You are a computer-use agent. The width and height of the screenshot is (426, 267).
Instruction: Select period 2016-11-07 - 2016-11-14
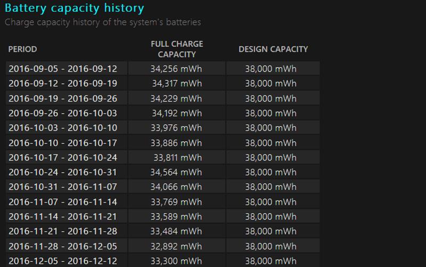tap(63, 202)
